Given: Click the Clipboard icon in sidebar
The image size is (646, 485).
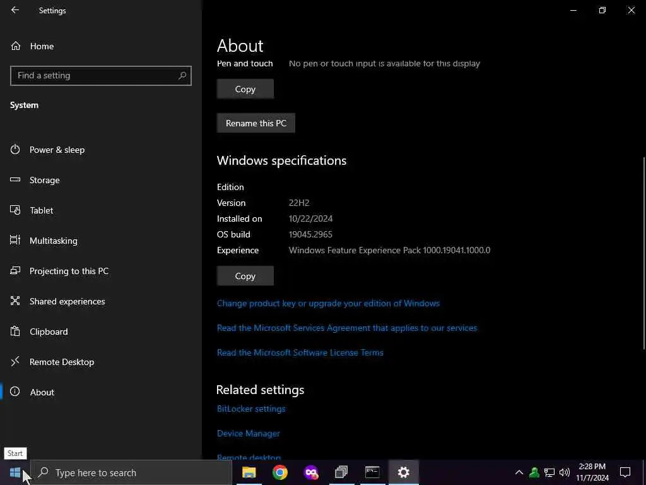Looking at the screenshot, I should pyautogui.click(x=15, y=331).
